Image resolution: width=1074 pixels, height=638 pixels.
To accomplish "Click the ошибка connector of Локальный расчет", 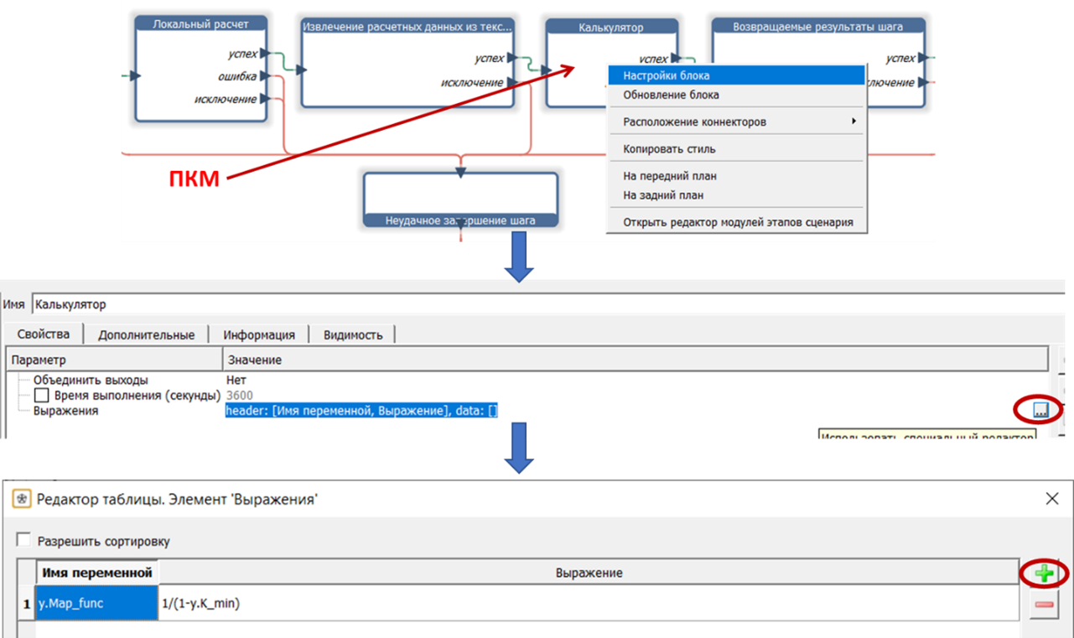I will pyautogui.click(x=264, y=76).
